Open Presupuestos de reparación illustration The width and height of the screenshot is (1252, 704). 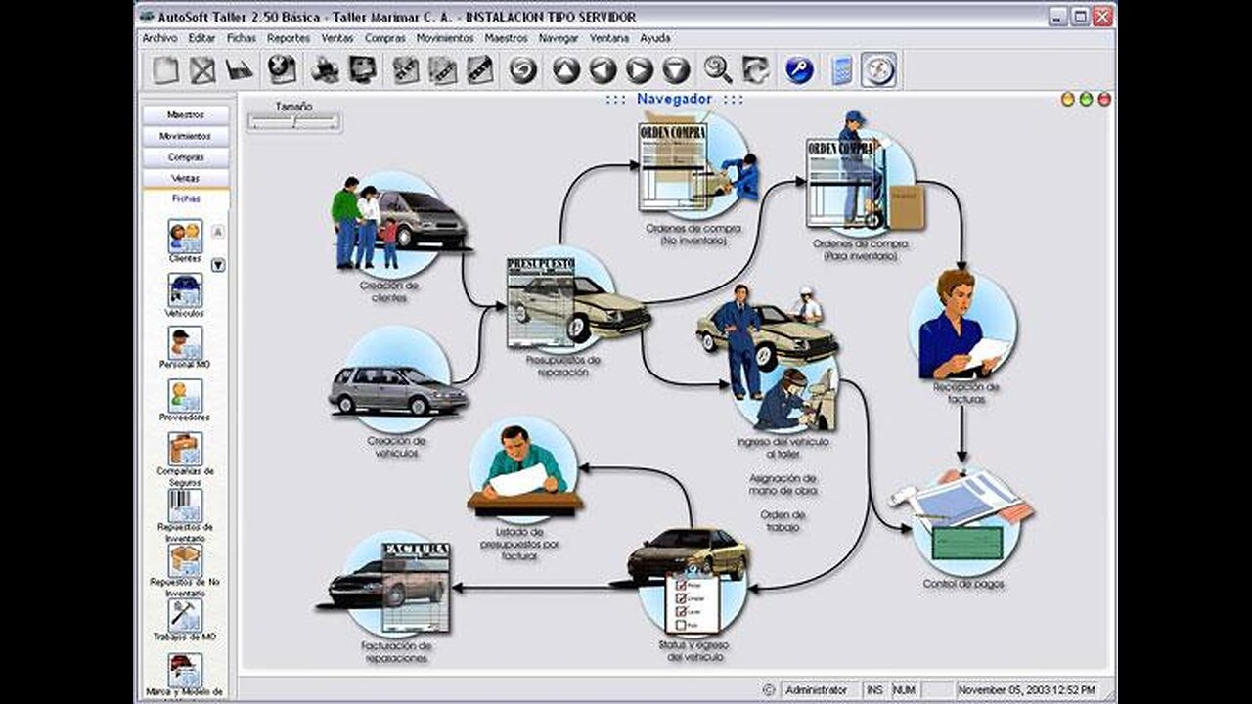click(577, 301)
